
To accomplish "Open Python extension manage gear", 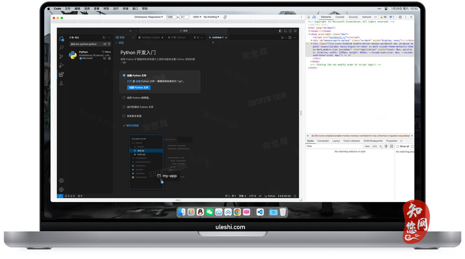I will [109, 58].
